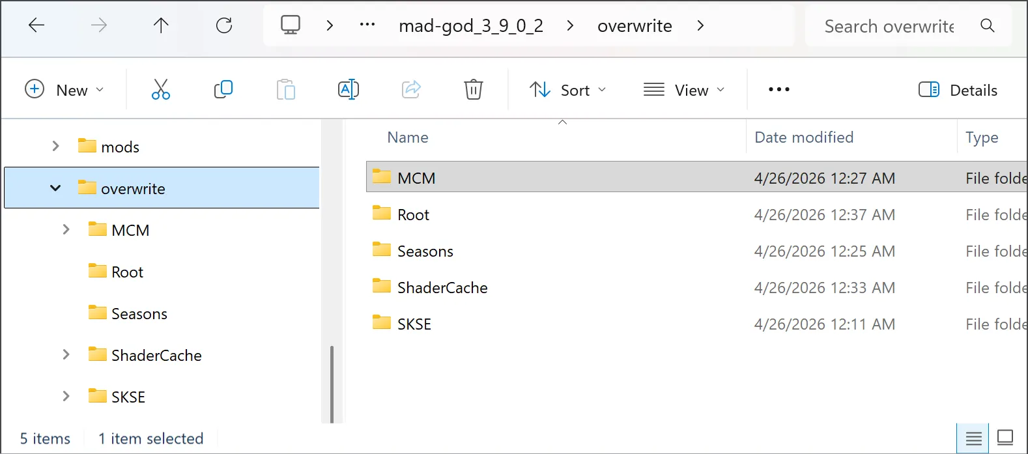Open the See more ellipsis menu
The height and width of the screenshot is (454, 1028).
click(x=778, y=90)
